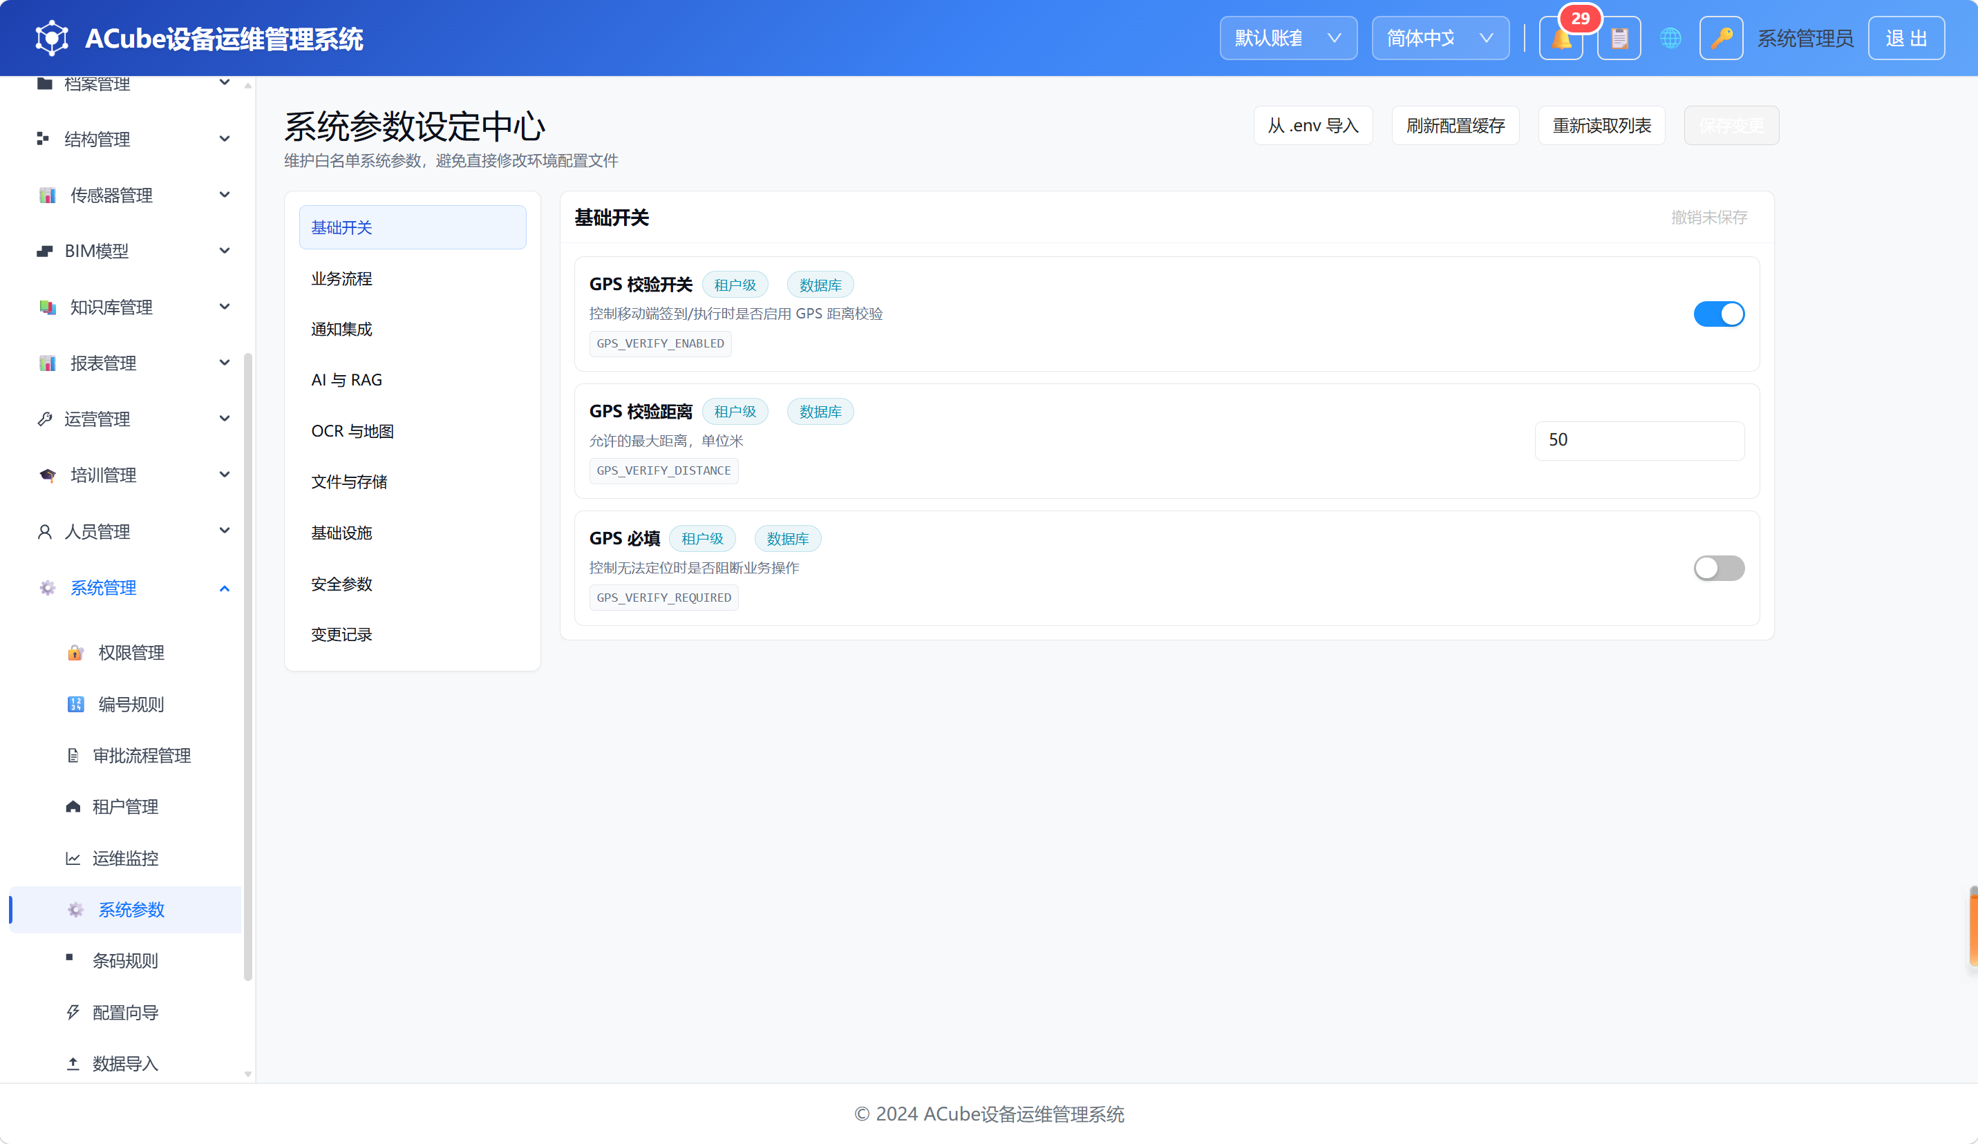Switch to the 安全参数 category
This screenshot has width=1978, height=1144.
[x=412, y=584]
